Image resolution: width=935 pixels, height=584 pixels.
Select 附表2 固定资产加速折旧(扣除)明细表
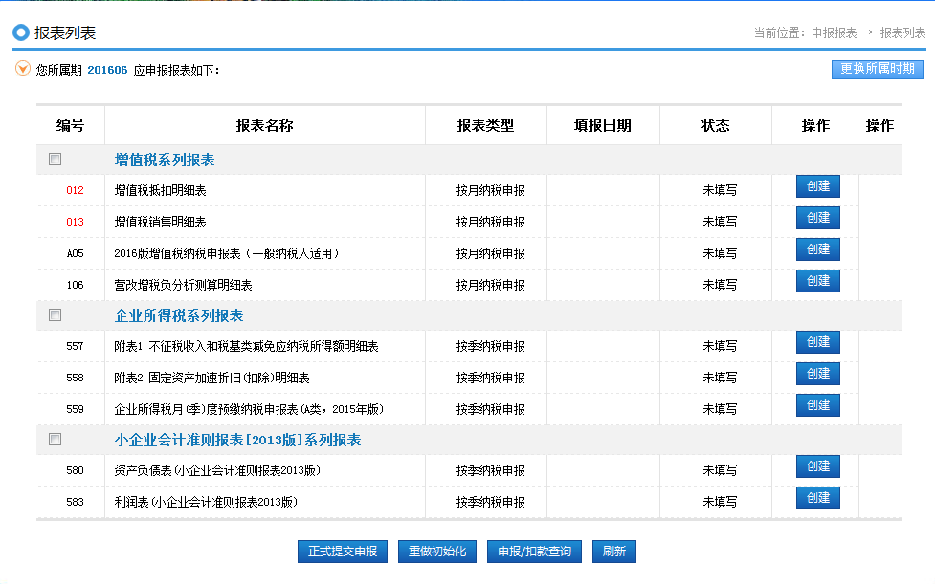tap(211, 378)
